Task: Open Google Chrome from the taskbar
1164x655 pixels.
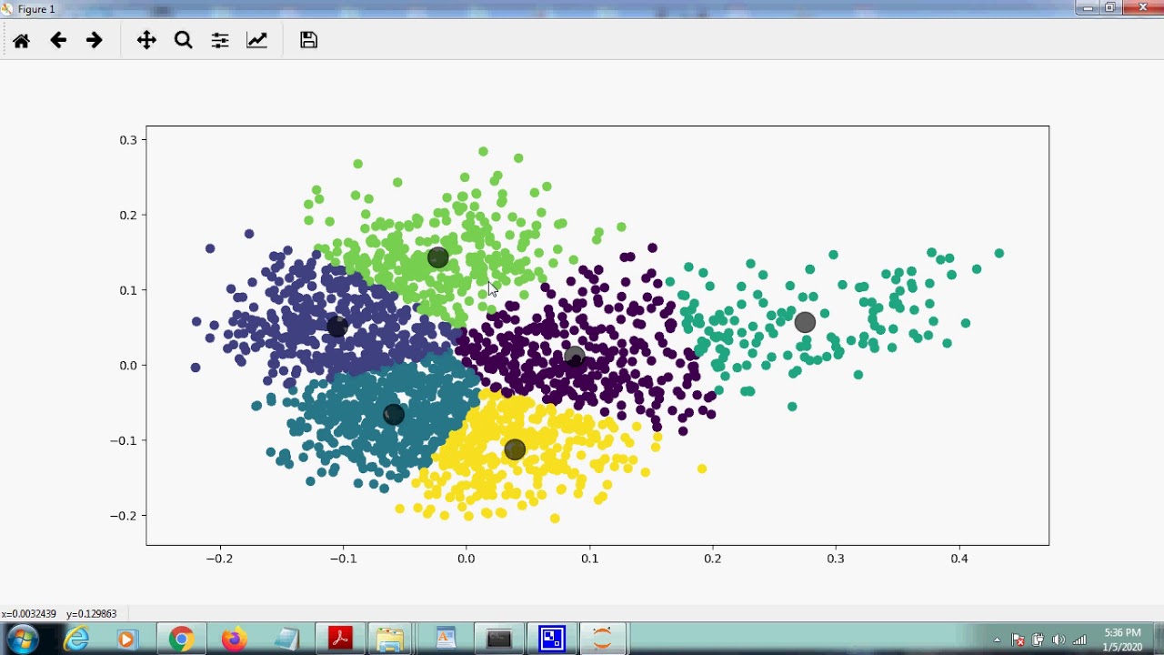Action: pyautogui.click(x=181, y=640)
